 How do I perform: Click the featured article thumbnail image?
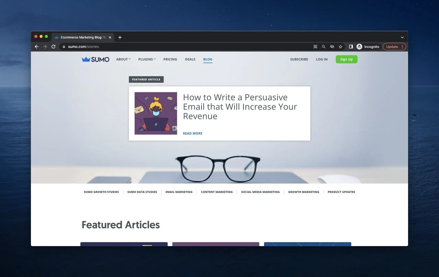pos(156,113)
